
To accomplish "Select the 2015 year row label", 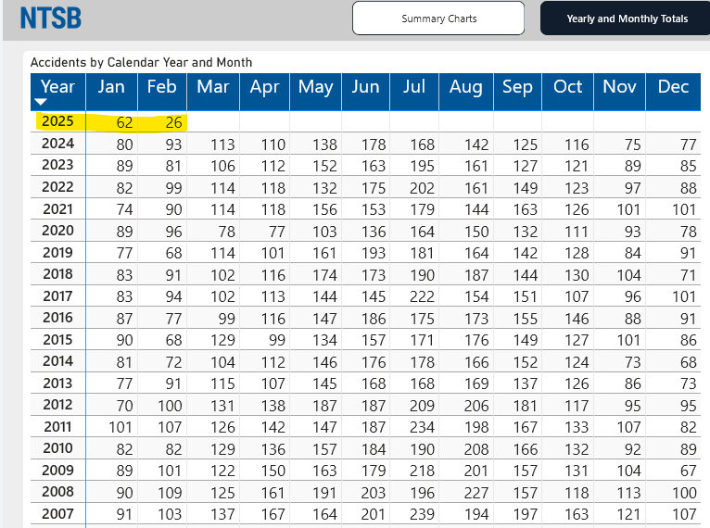I will (x=57, y=340).
